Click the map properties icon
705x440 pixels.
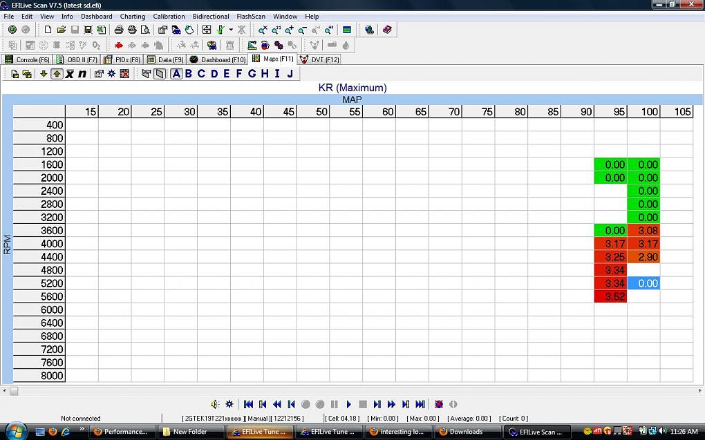[99, 74]
